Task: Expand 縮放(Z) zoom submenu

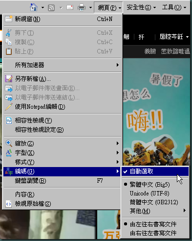Action: [63, 144]
